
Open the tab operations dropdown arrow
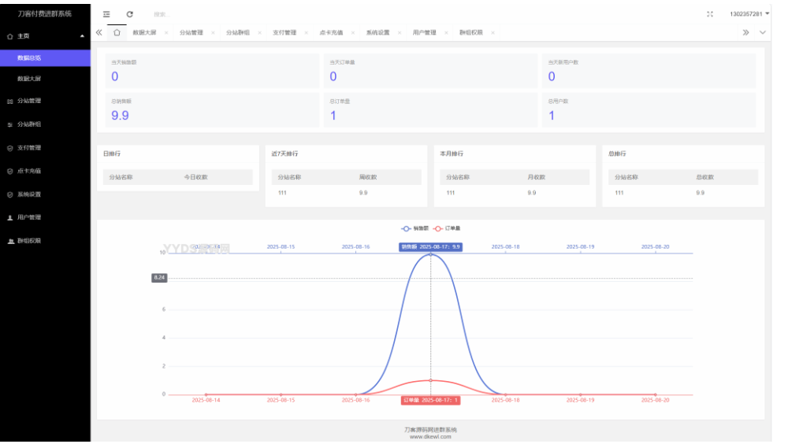coord(762,32)
